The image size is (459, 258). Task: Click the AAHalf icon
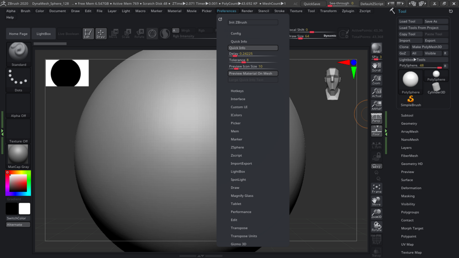pyautogui.click(x=376, y=105)
